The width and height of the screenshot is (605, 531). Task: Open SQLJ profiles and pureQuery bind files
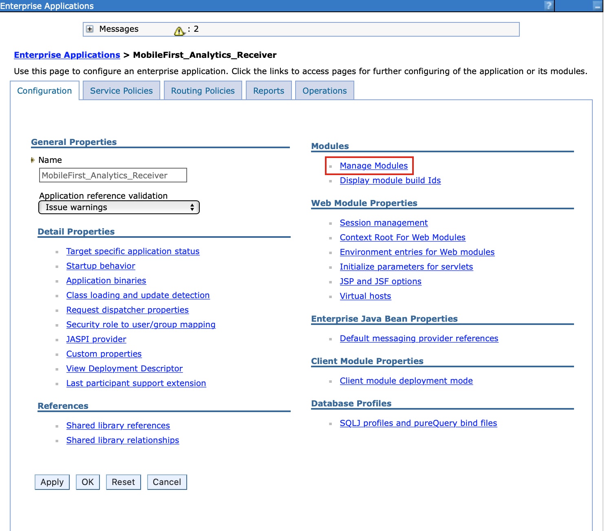[x=418, y=423]
